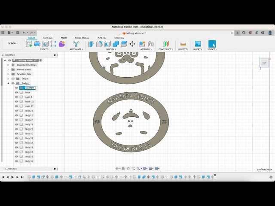Viewport: 275px width, 206px height.
Task: Open the Help question mark icon
Action: (263, 33)
